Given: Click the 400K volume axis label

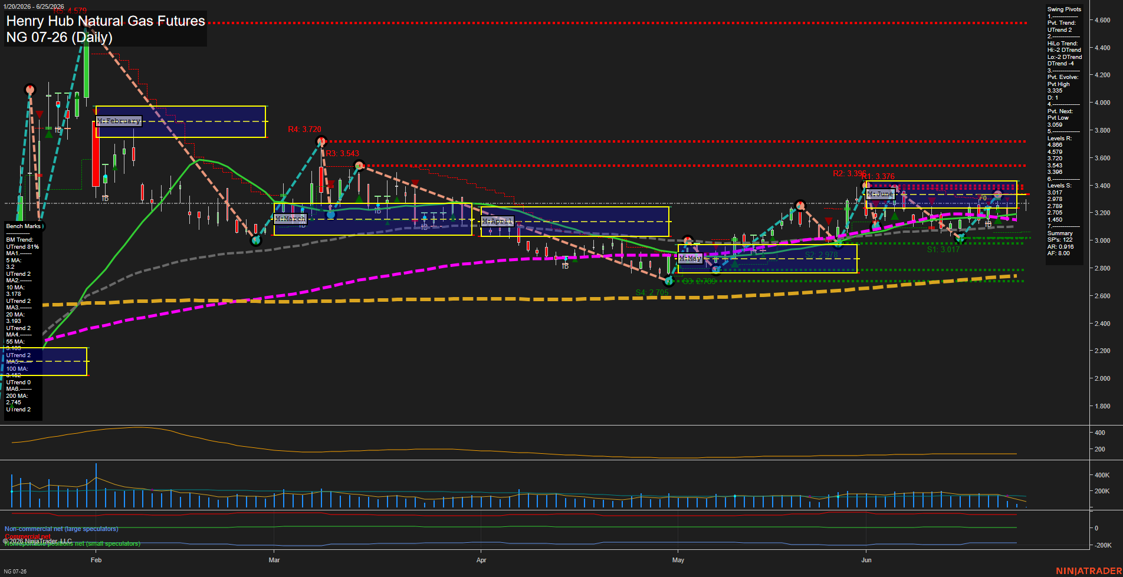Looking at the screenshot, I should [x=1102, y=475].
